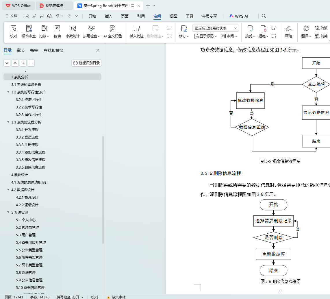Open 查找和替换 navigation tab
Screen dimensions: 330x299
53,50
